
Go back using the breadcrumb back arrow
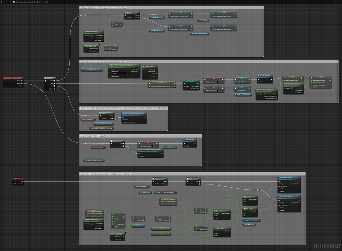(6, 2)
